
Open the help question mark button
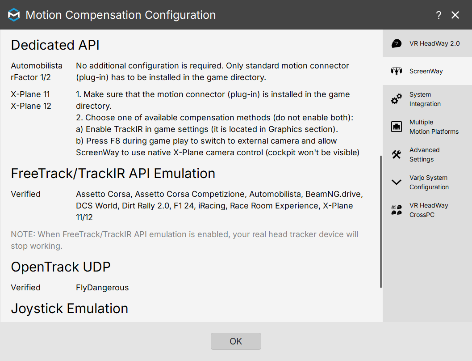(439, 15)
